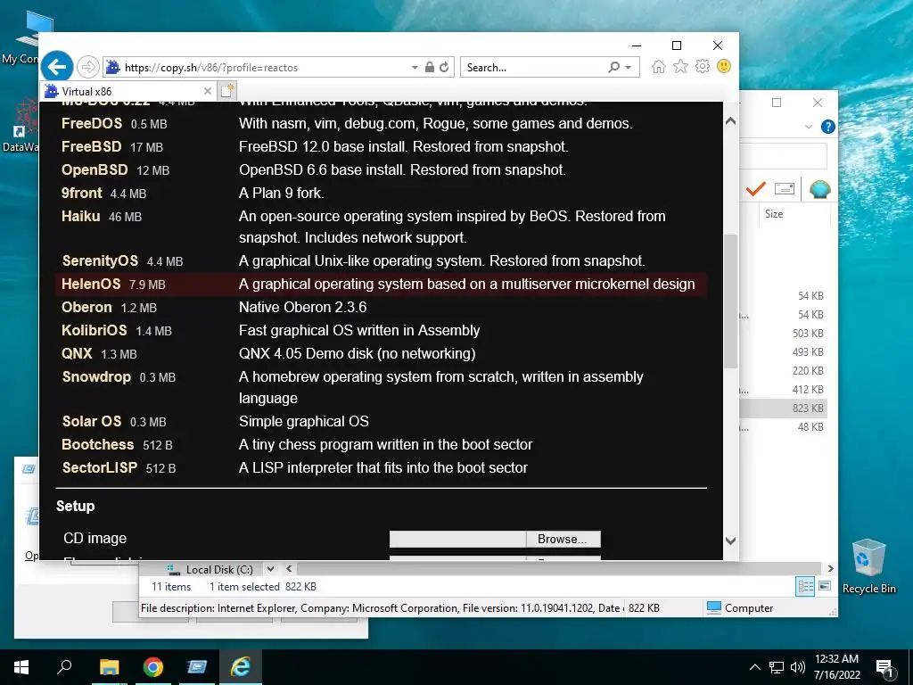Open the QNX demo disk link
This screenshot has height=685, width=913.
point(77,354)
